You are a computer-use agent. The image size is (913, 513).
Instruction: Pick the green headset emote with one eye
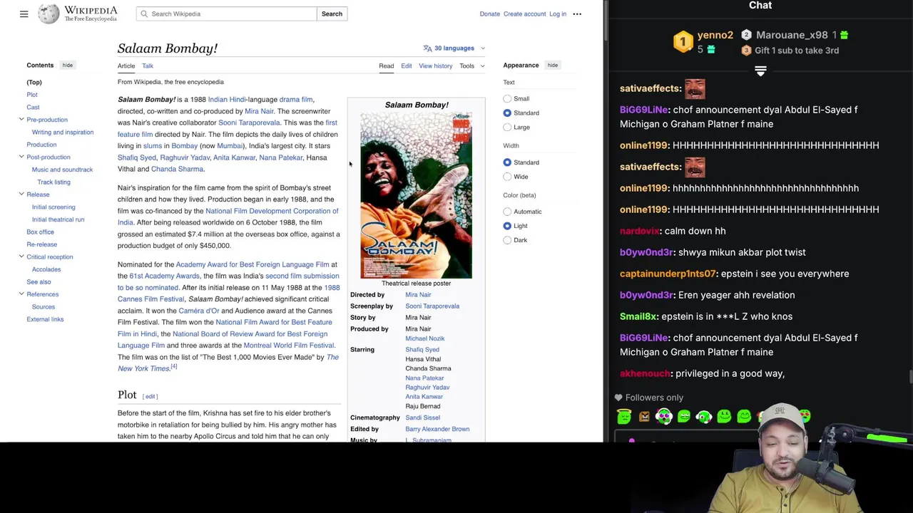coord(704,417)
